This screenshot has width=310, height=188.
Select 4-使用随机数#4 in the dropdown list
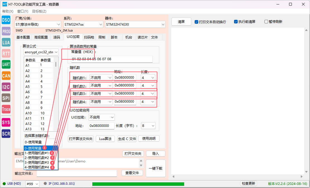tap(41, 167)
